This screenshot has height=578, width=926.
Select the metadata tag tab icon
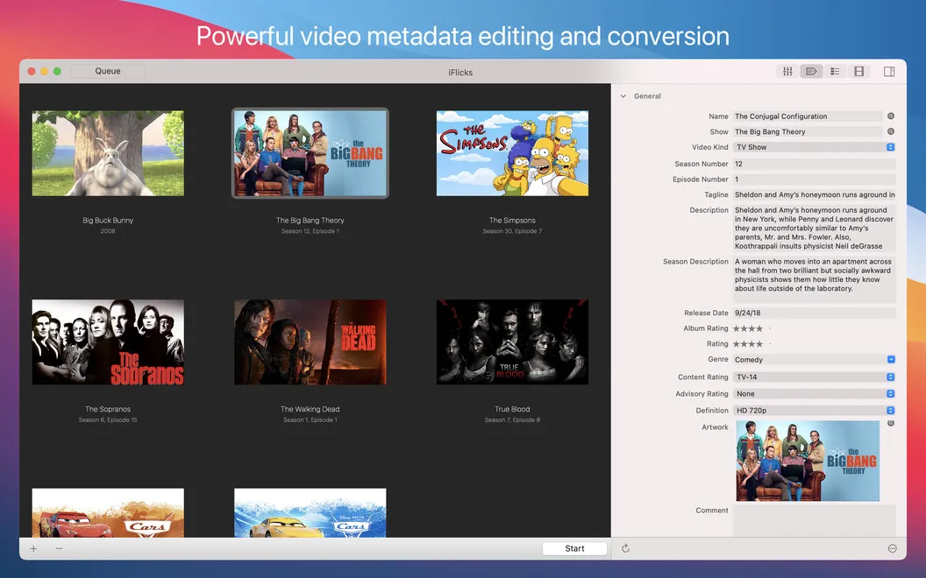811,71
